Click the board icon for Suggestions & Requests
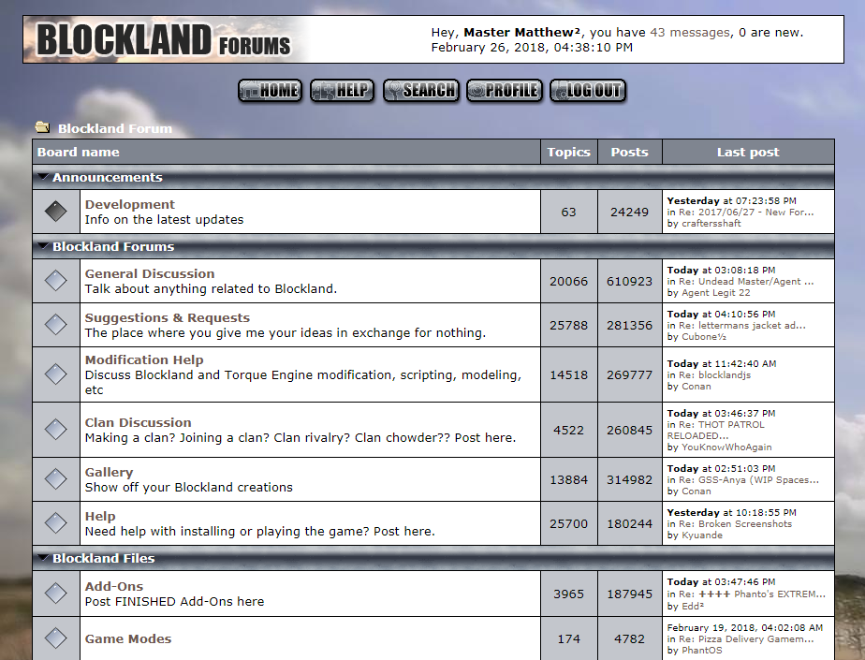 [x=56, y=325]
